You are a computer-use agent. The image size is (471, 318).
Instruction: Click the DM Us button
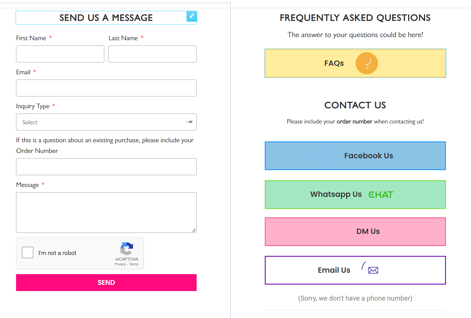coord(355,232)
